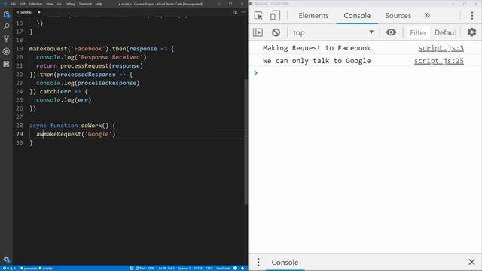Close the DevTools bottom drawer
Screen dimensions: 482x271
[x=471, y=262]
